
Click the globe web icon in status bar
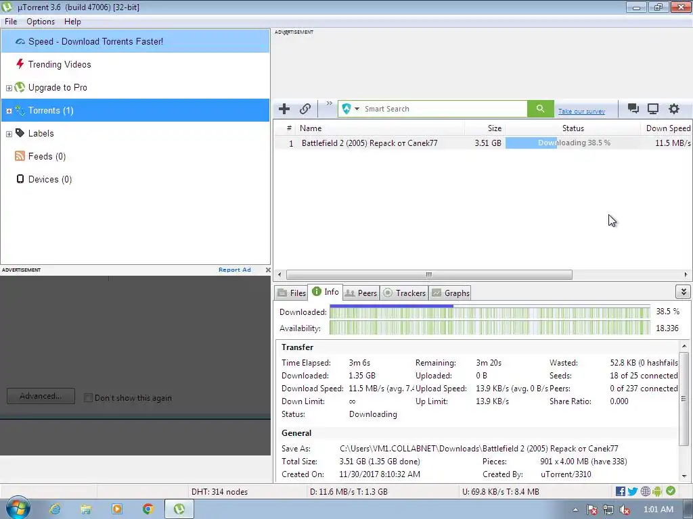pyautogui.click(x=645, y=491)
